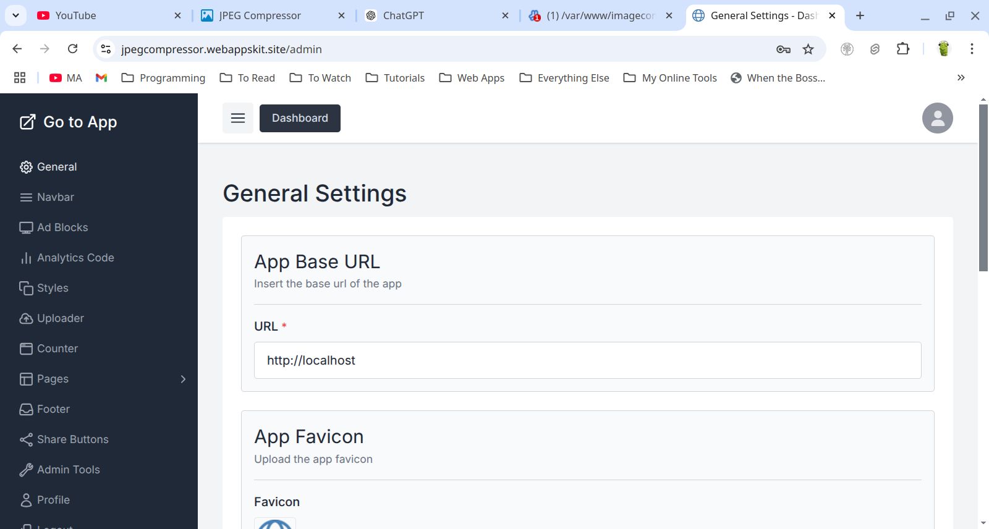Bookmark this page with star icon
This screenshot has height=529, width=989.
tap(808, 49)
